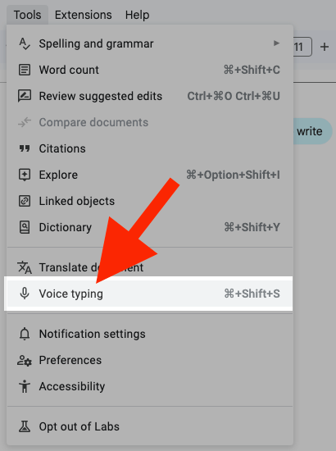Click the font size box showing 11
The height and width of the screenshot is (451, 336).
coord(302,47)
